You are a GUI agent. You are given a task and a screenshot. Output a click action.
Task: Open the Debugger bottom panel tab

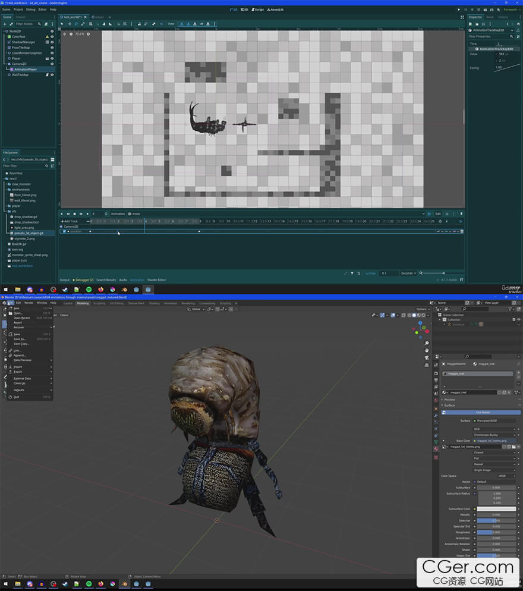(x=83, y=280)
